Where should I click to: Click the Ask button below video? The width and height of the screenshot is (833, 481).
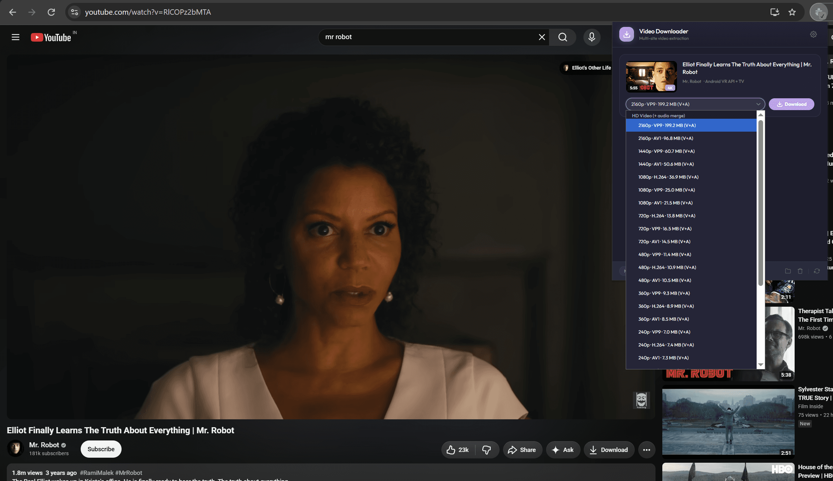click(563, 450)
